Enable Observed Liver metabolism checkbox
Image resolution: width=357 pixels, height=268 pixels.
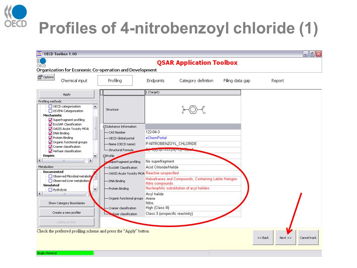(x=50, y=181)
